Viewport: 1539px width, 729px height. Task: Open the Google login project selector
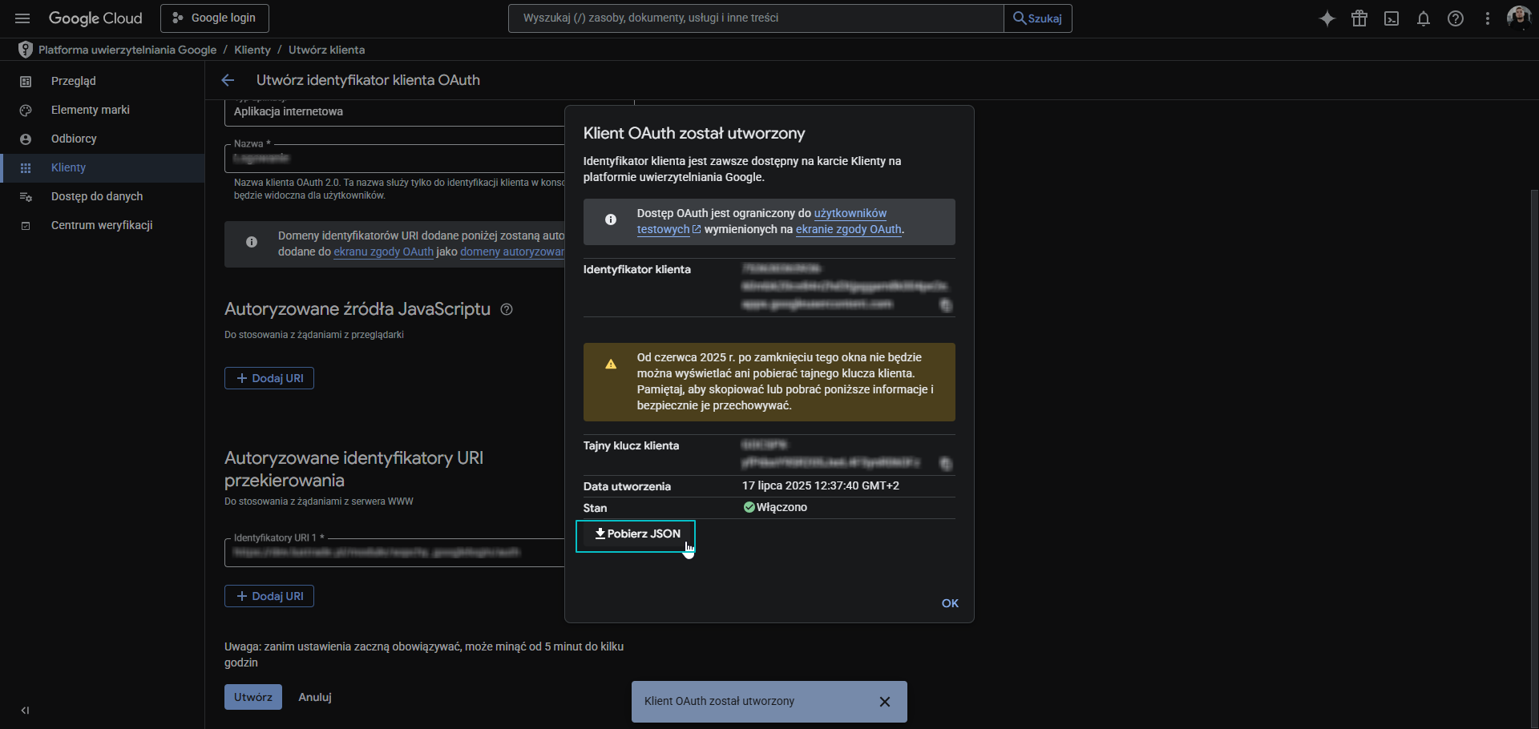[215, 18]
